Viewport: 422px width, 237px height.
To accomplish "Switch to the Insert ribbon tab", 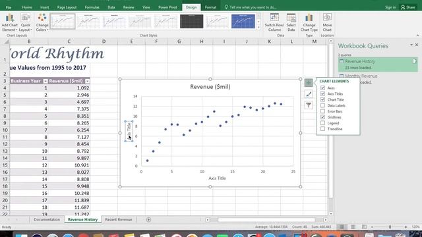I will pos(44,7).
